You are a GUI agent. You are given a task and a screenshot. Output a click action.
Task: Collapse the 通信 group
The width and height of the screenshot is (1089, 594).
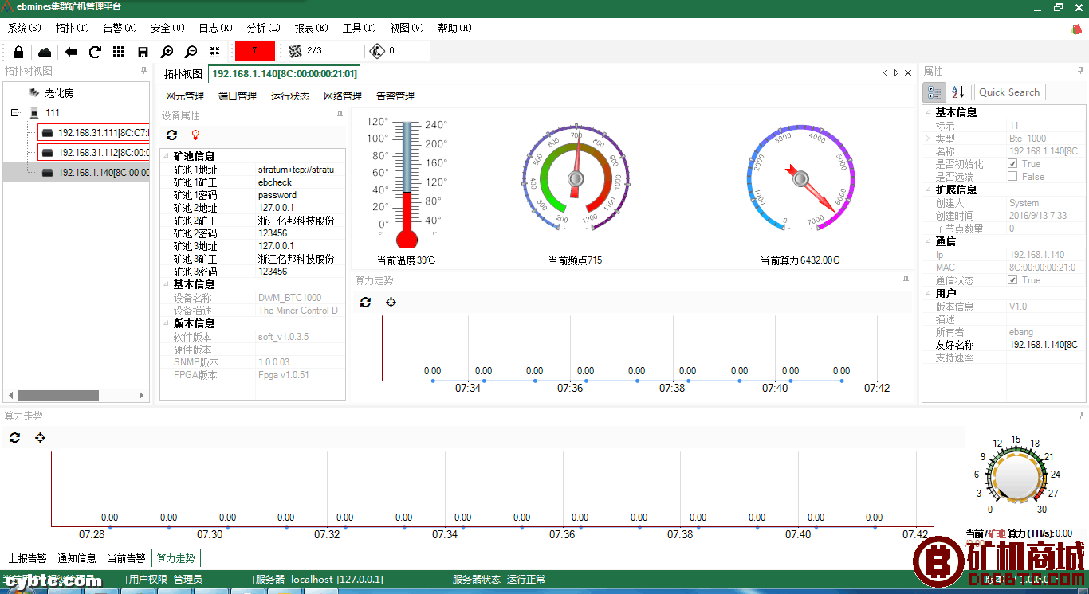coord(927,242)
